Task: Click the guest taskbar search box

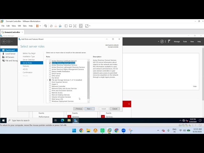Action: pos(30,120)
